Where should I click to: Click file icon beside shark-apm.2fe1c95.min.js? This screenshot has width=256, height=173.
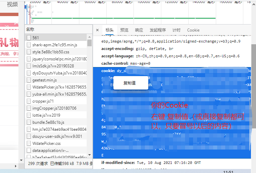click(x=29, y=45)
